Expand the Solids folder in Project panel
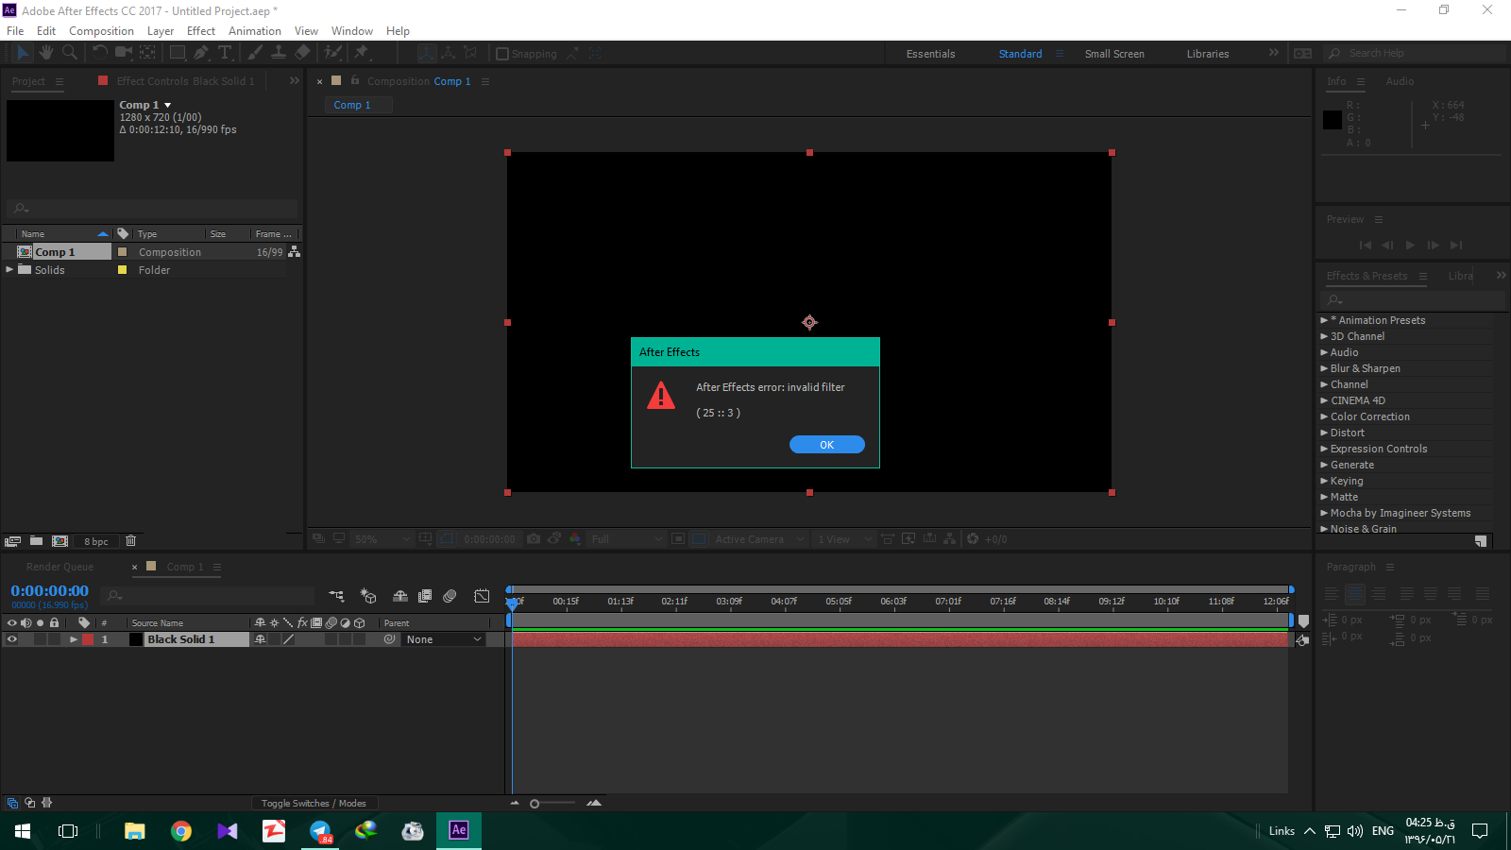1511x850 pixels. click(x=9, y=269)
